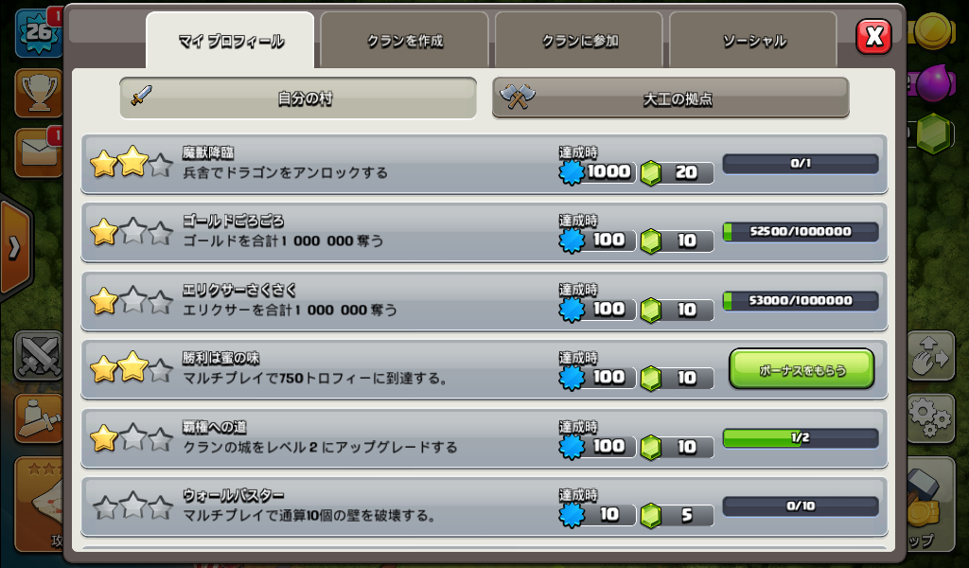Claim reward with ボーナスをもらう button
This screenshot has width=969, height=568.
click(802, 369)
